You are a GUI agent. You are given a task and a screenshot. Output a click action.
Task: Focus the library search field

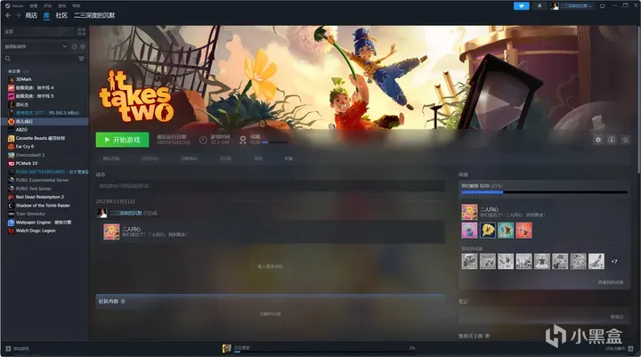(40, 59)
